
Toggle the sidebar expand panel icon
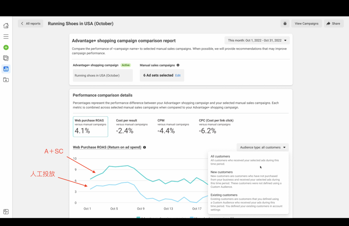click(6, 212)
